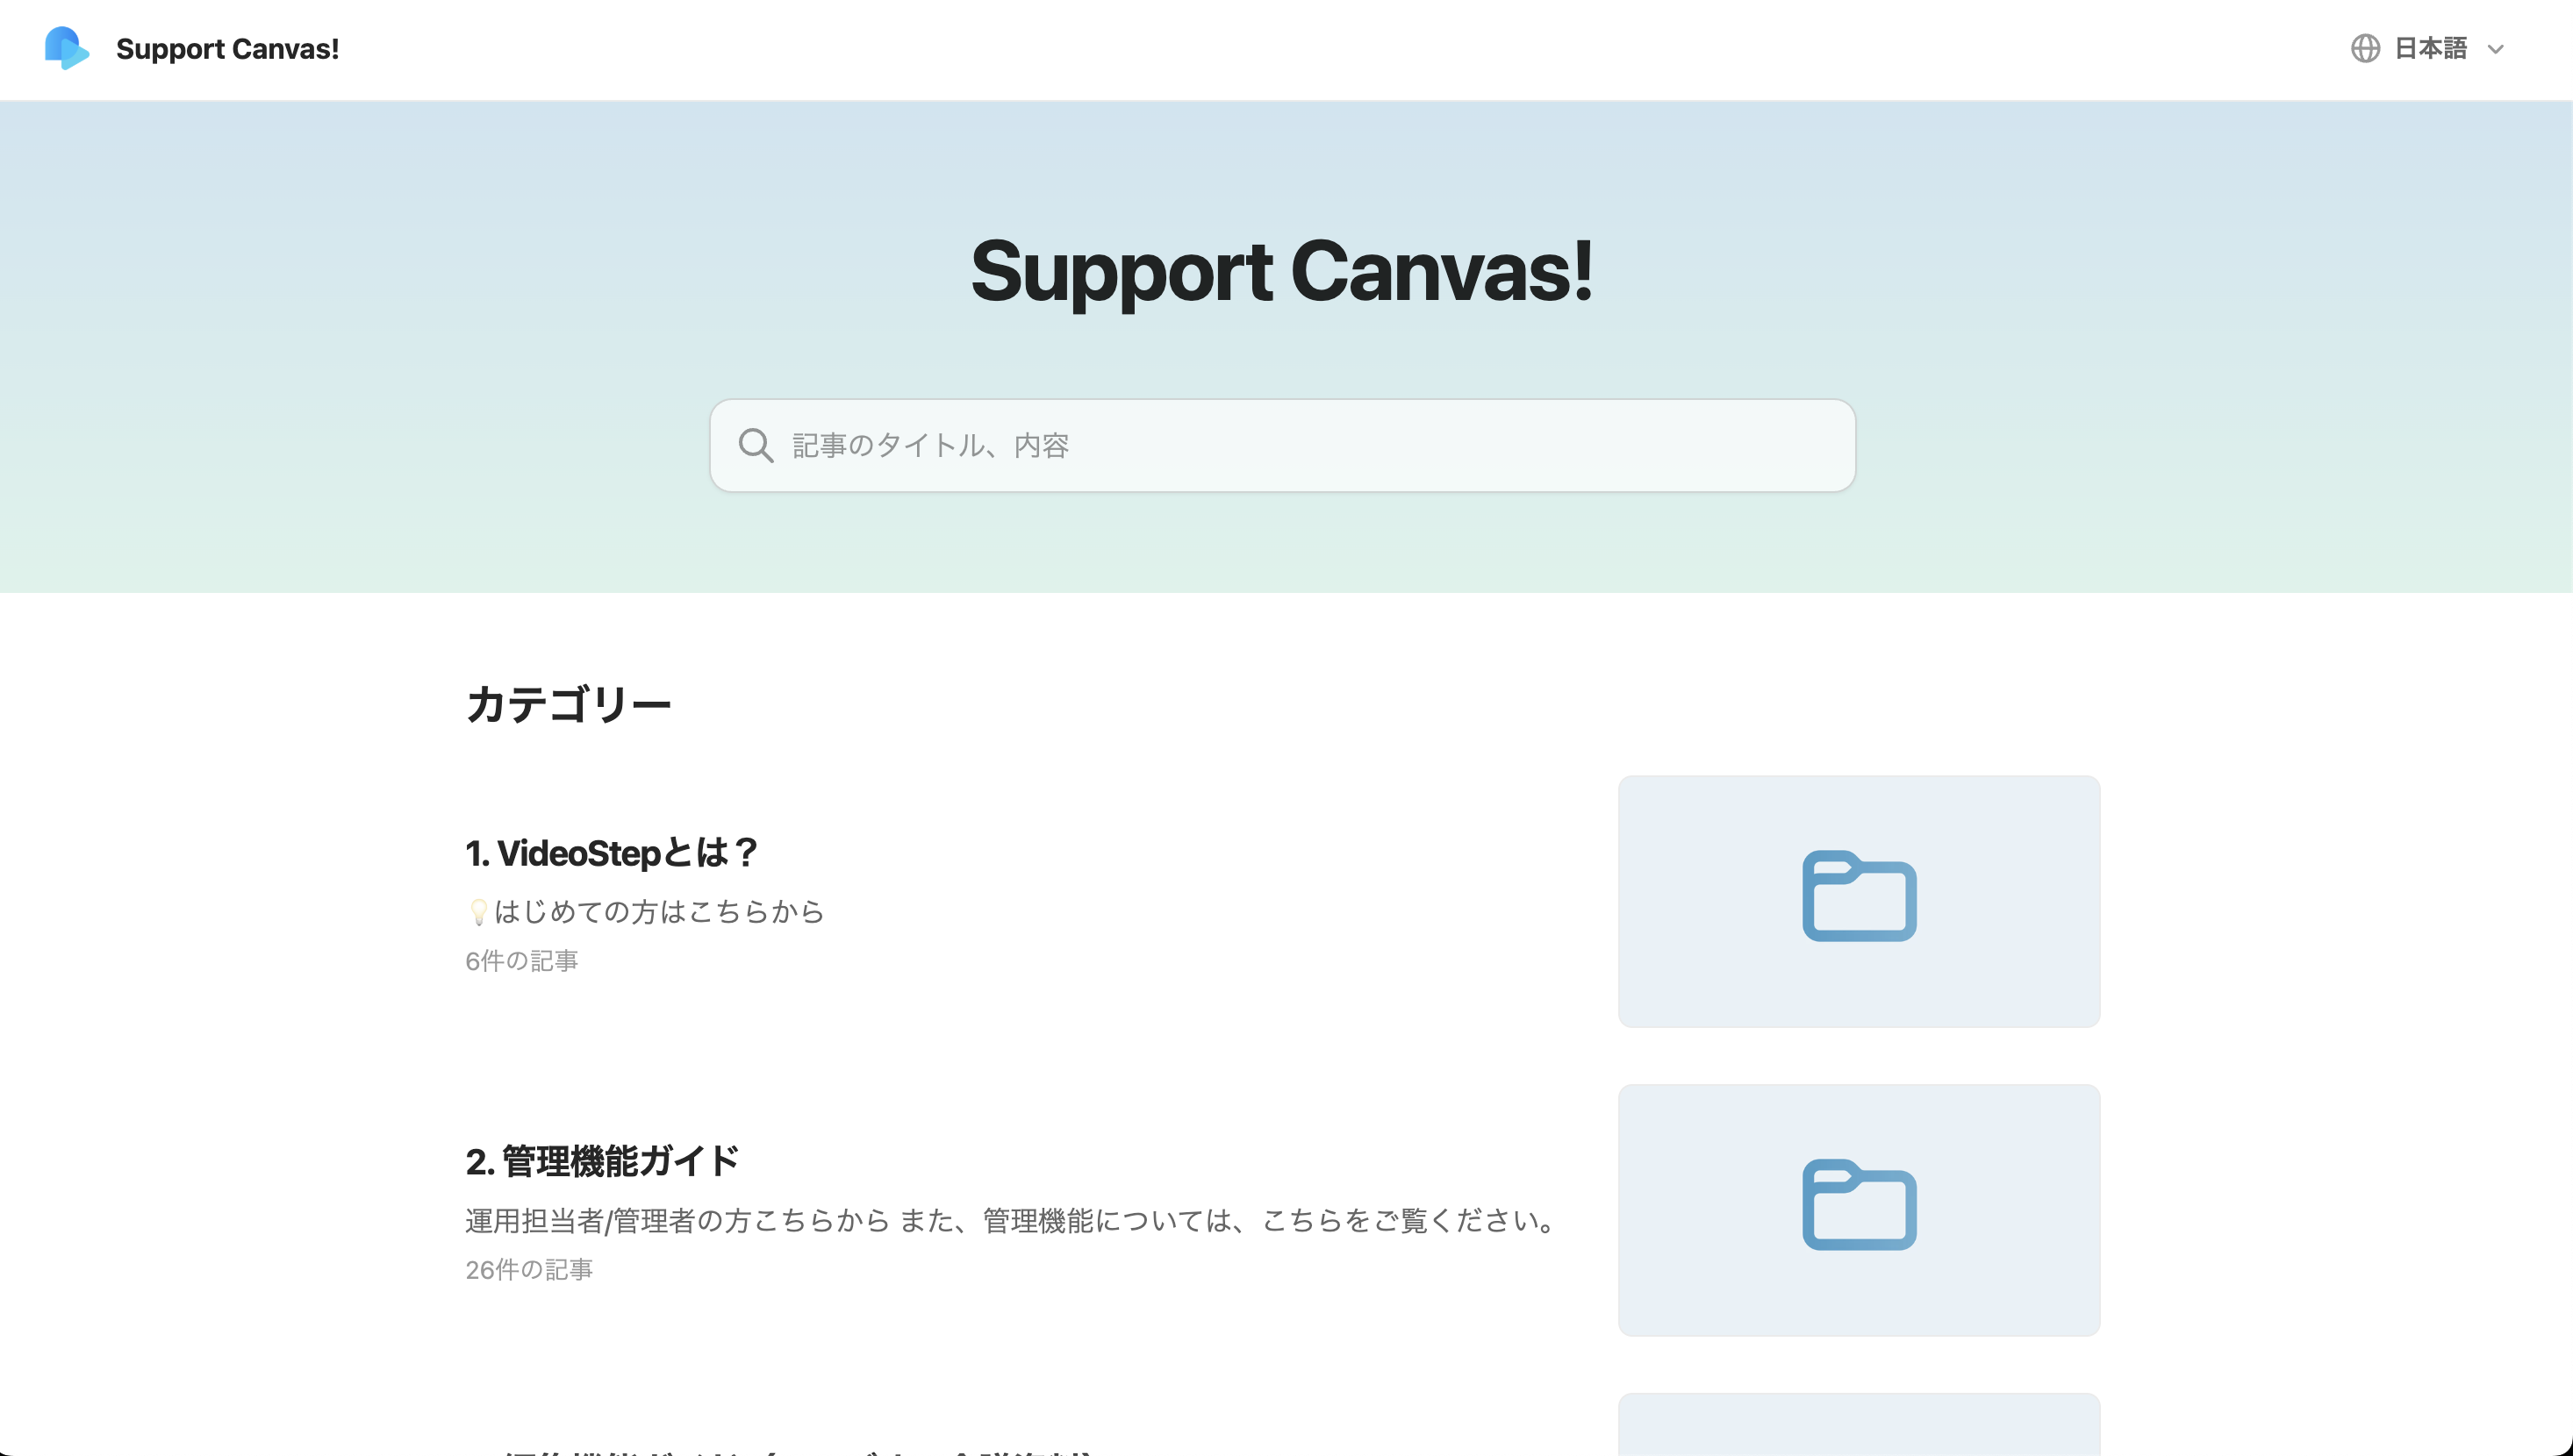Image resolution: width=2573 pixels, height=1456 pixels.
Task: Click the 6件の記事 article count
Action: click(x=521, y=961)
